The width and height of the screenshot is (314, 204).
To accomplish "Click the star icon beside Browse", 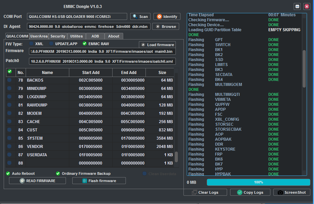I will point(158,27).
